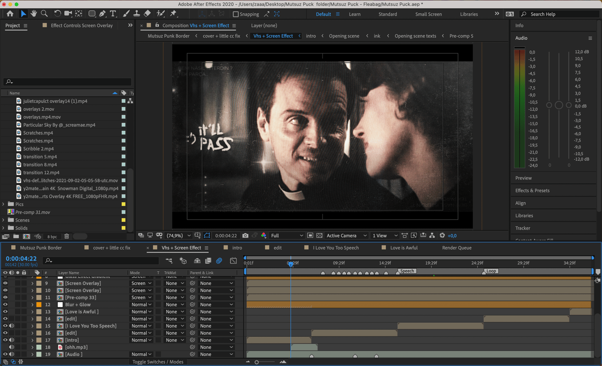Screen dimensions: 602x366
Task: Click the Reset Exposure icon
Action: (x=442, y=236)
